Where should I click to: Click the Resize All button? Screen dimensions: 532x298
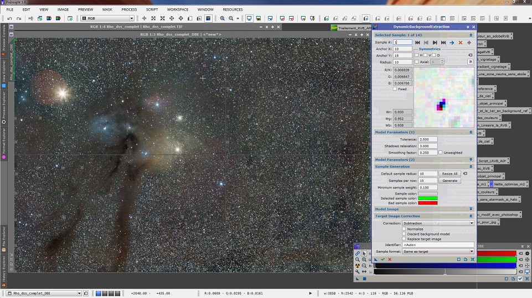(x=449, y=174)
